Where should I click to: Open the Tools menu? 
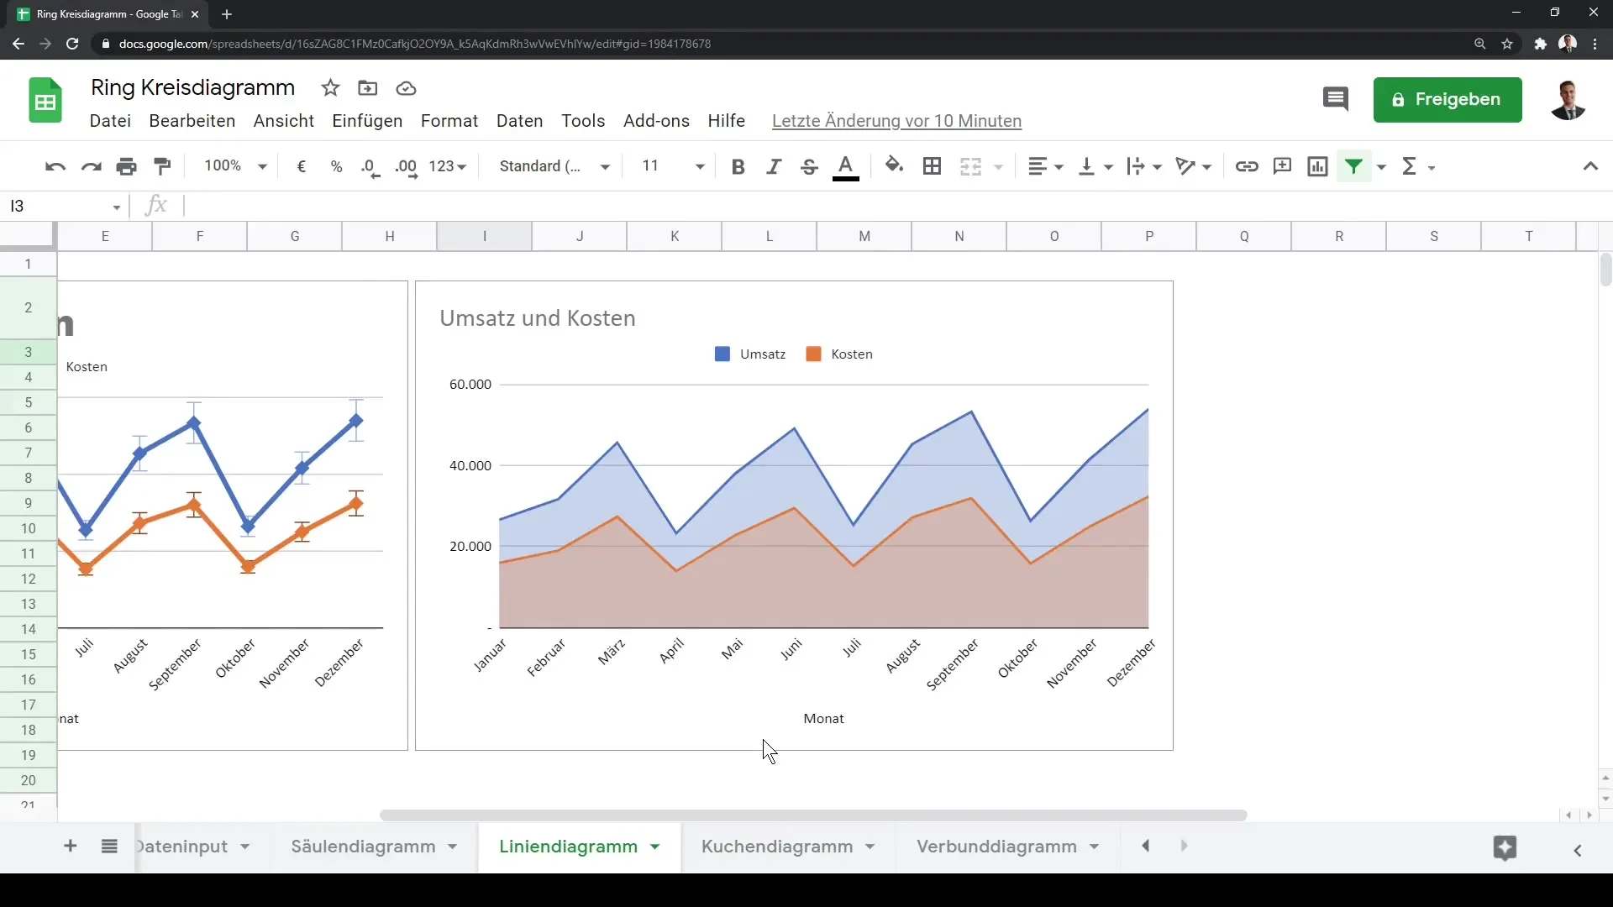(583, 121)
